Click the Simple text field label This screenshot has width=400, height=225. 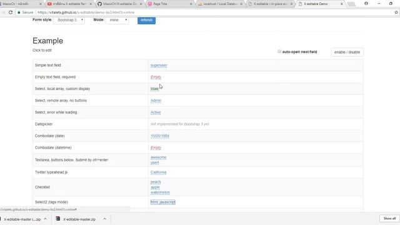coord(47,65)
